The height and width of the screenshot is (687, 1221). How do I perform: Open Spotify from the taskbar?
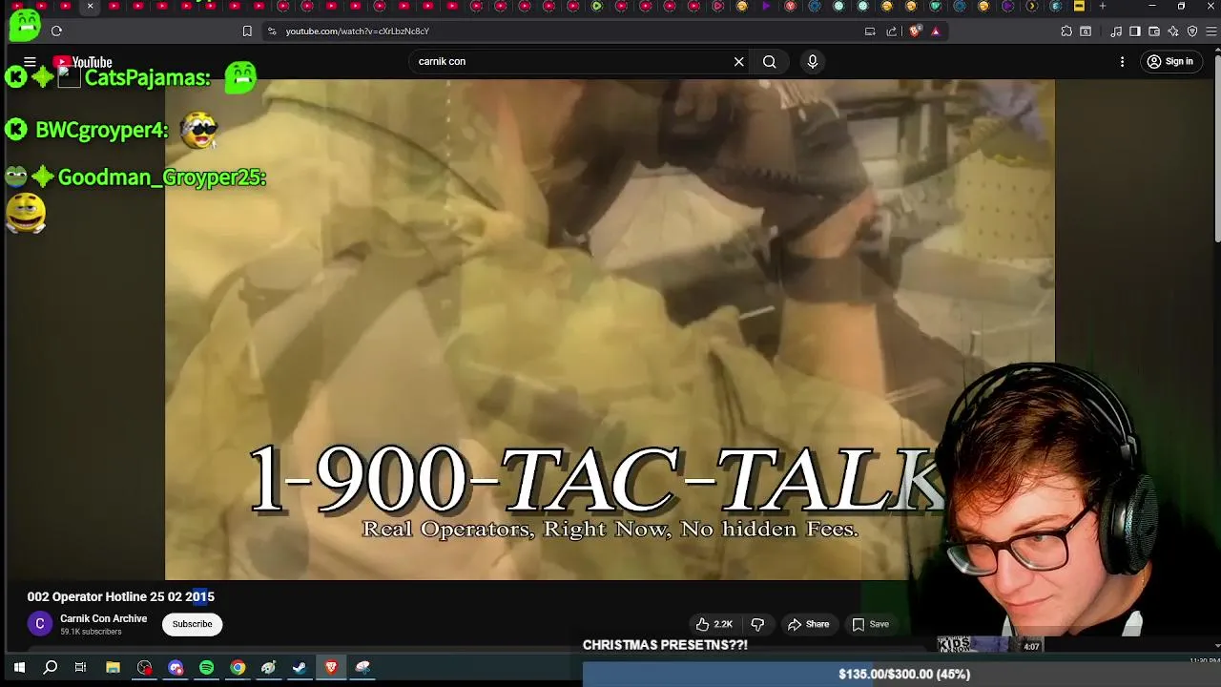[x=207, y=668]
